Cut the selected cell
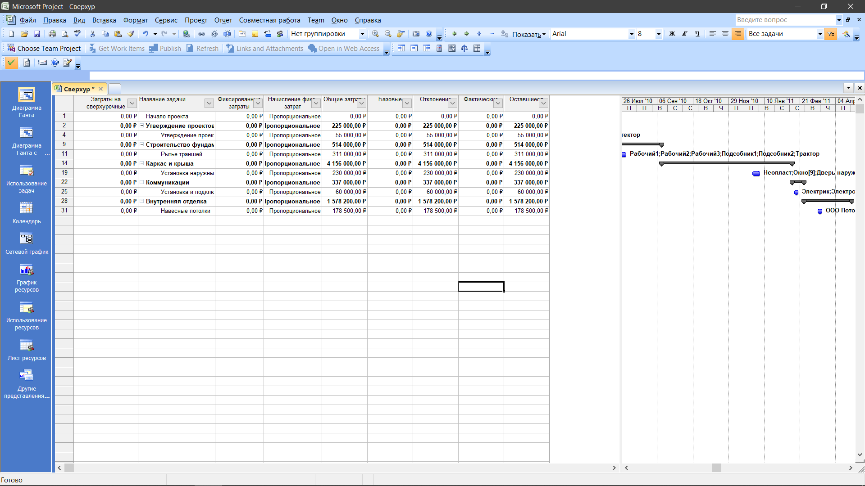The image size is (865, 486). point(92,34)
